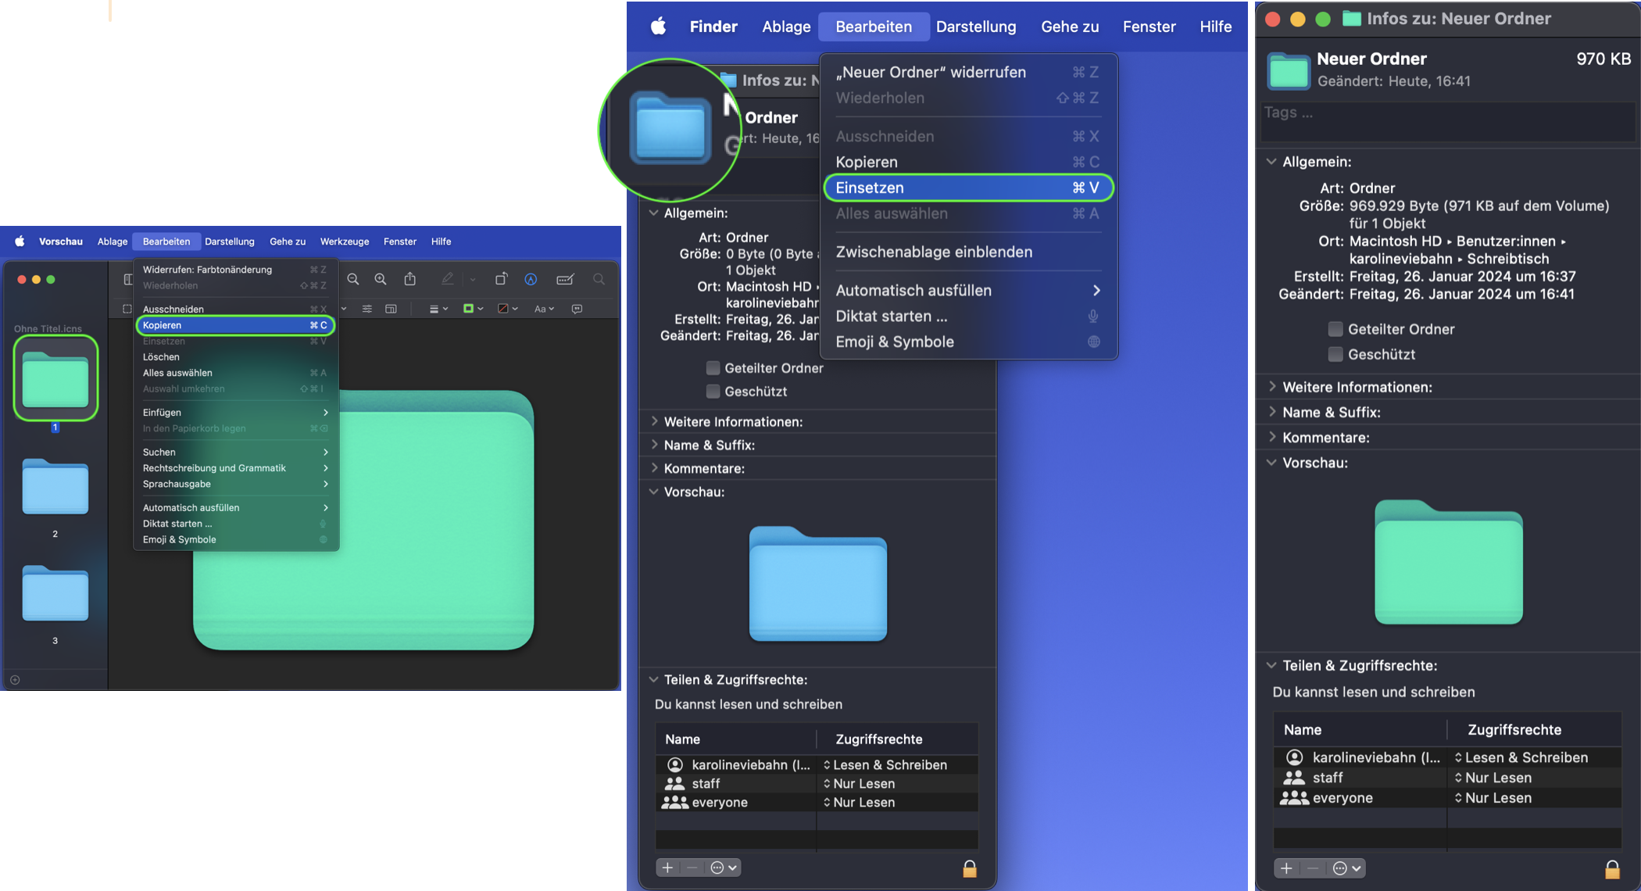Open the green border color swatch dropdown
Screen dimensions: 1641x891
click(x=473, y=309)
